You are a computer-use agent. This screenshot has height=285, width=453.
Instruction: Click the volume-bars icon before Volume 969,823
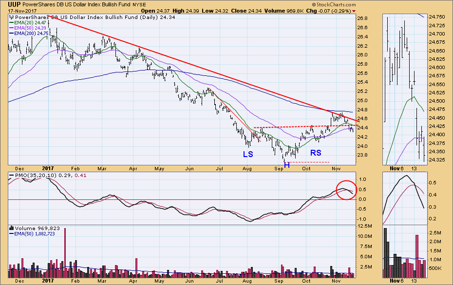click(12, 228)
